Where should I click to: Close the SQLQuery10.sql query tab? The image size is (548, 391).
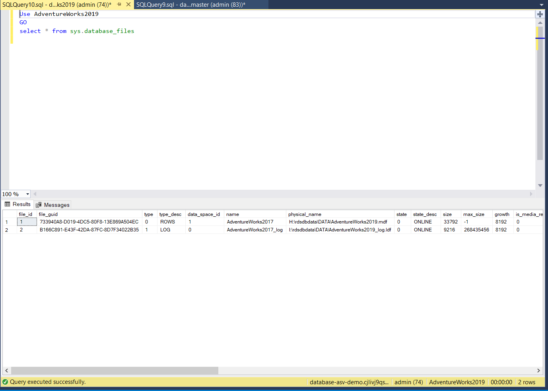tap(128, 4)
